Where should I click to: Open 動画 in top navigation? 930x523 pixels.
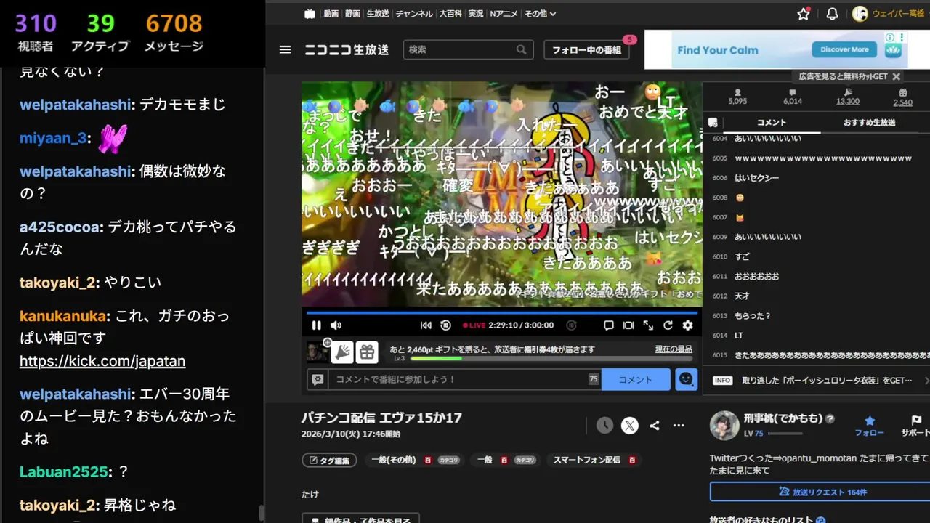[x=331, y=13]
